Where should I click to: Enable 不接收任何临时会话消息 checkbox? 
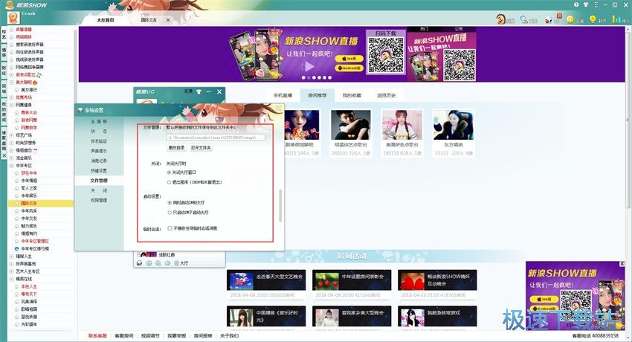tap(170, 228)
